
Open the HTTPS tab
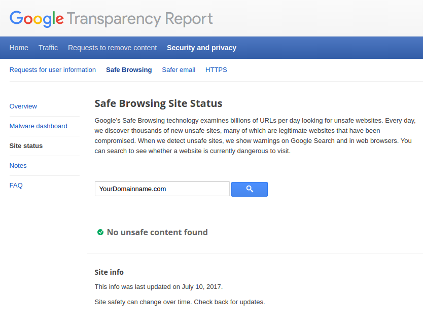[216, 69]
